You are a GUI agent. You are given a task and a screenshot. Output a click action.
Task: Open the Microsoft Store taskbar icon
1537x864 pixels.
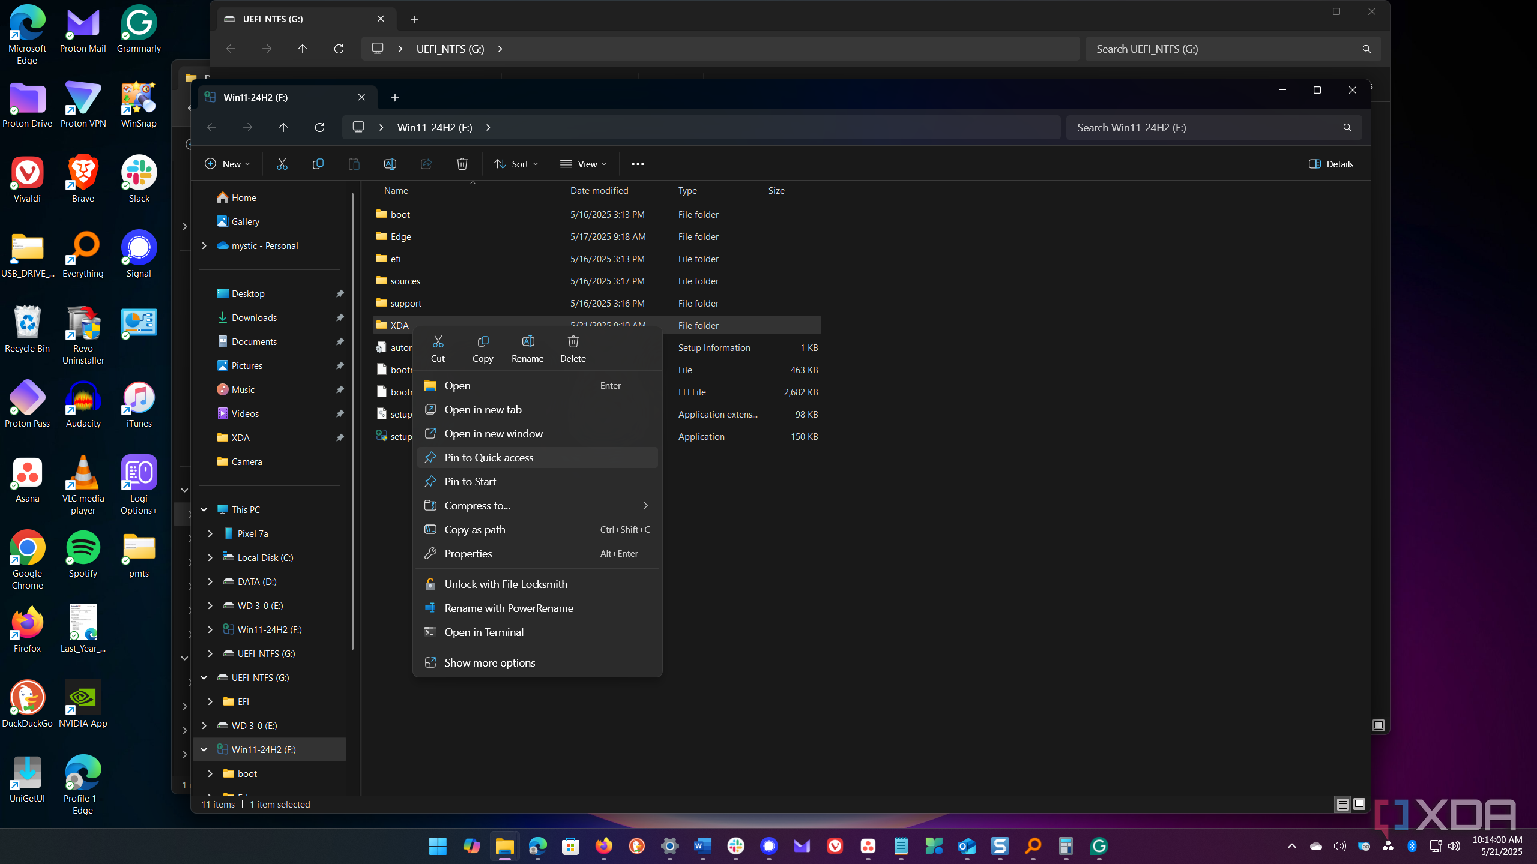tap(570, 846)
